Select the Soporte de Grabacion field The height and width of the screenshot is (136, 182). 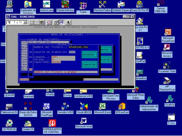click(x=72, y=52)
